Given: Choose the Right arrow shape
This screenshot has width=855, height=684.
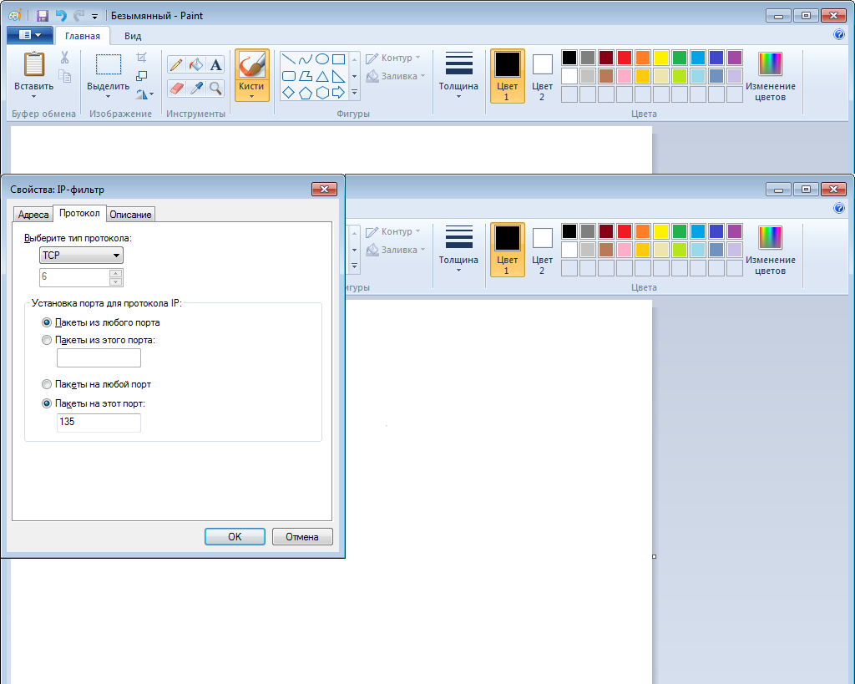Looking at the screenshot, I should pyautogui.click(x=339, y=93).
